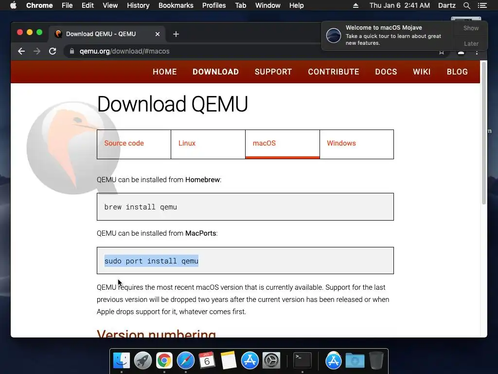Open the Edit menu
The image size is (498, 374).
point(88,5)
